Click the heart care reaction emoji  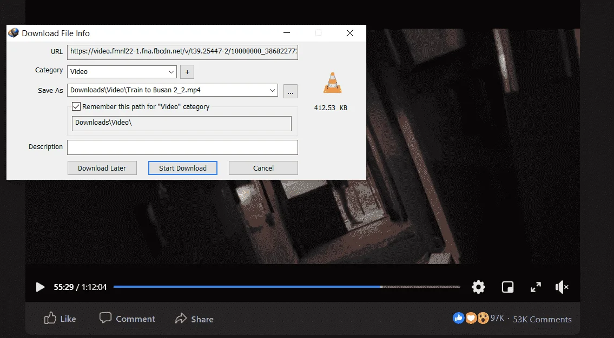471,318
